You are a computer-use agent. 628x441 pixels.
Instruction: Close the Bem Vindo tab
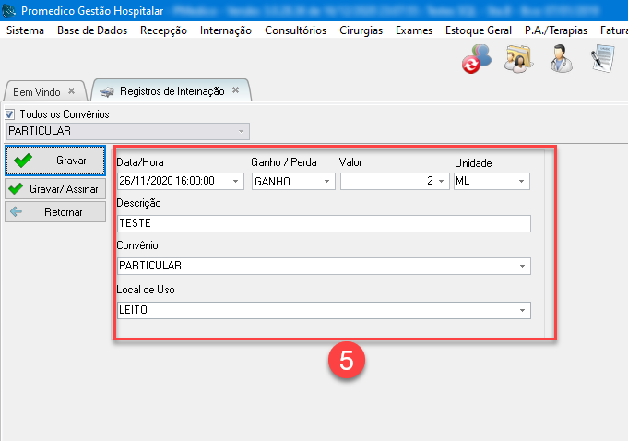pyautogui.click(x=72, y=91)
